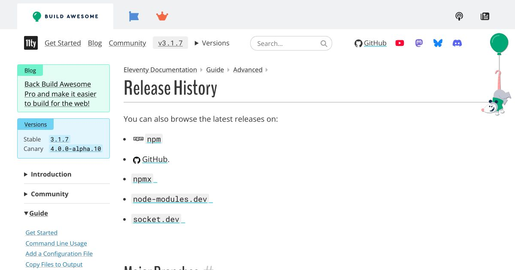
Task: Open the Bluesky butterfly icon link
Action: pyautogui.click(x=438, y=43)
